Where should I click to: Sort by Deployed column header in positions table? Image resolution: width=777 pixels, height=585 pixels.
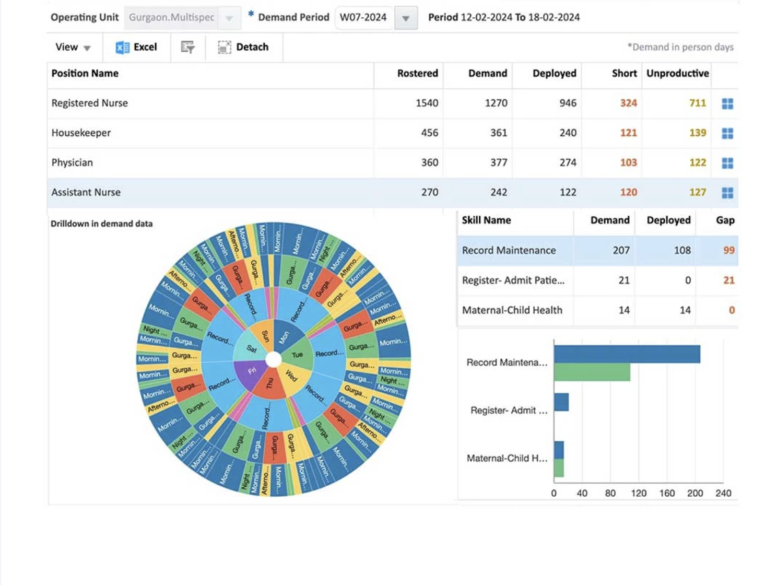pyautogui.click(x=555, y=73)
